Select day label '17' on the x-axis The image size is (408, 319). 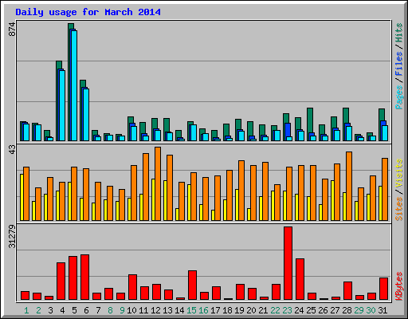pos(215,310)
